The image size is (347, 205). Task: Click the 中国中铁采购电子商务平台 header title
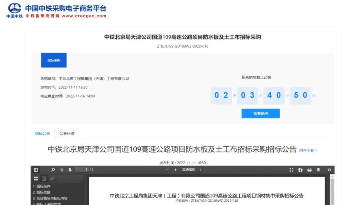click(66, 8)
